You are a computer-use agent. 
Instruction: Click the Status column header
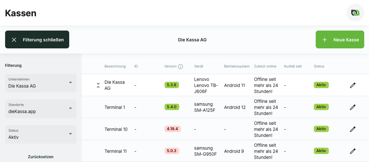pos(319,67)
